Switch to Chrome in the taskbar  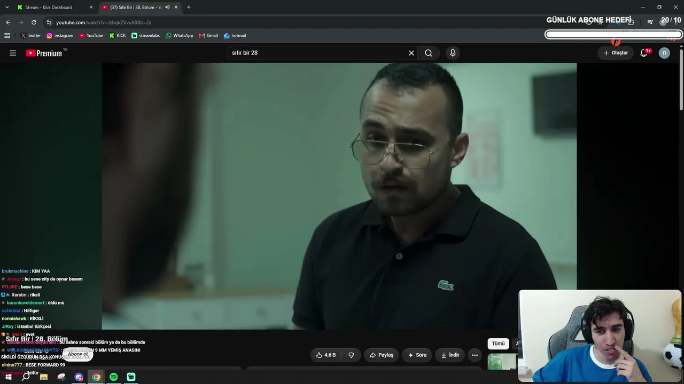(x=96, y=377)
